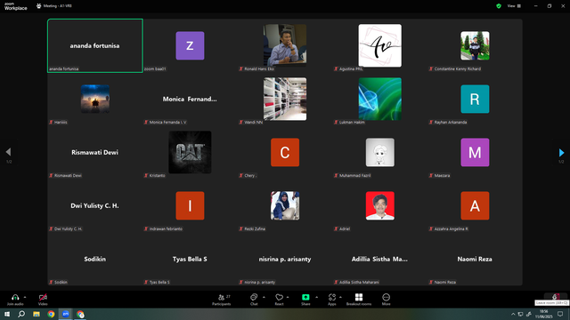Open the notification center icon
Screen dimensions: 570x320
560,314
